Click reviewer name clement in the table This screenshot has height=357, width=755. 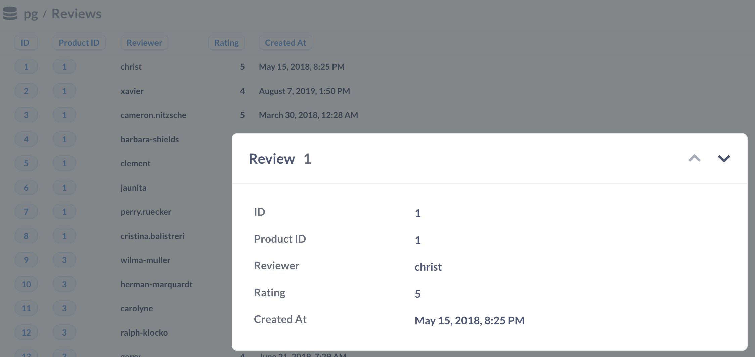pyautogui.click(x=135, y=163)
